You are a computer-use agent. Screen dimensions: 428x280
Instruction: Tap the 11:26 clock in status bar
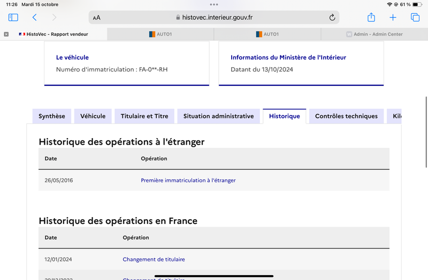(12, 4)
